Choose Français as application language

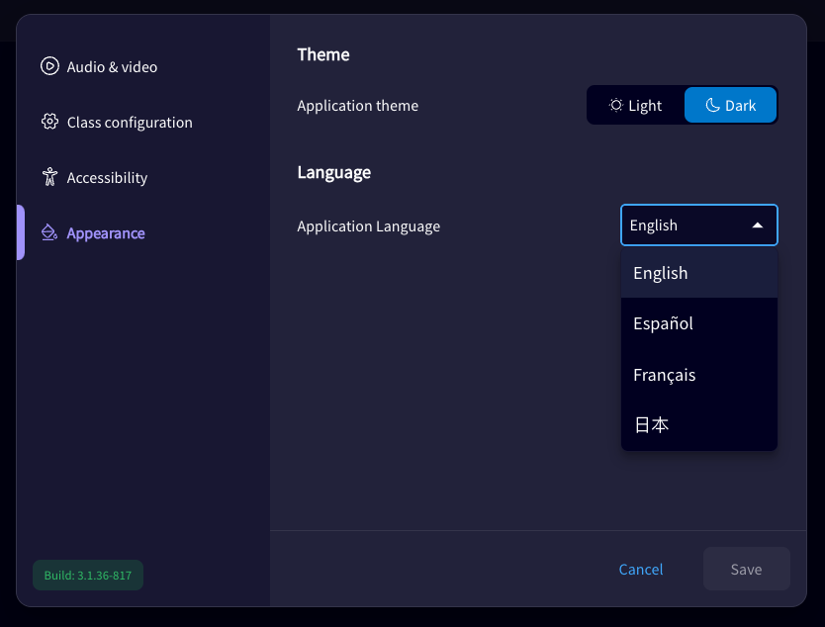click(x=664, y=375)
